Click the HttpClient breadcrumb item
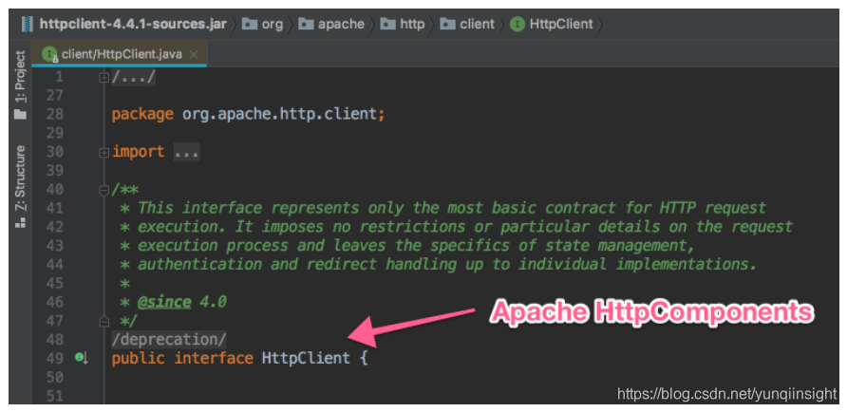 [560, 25]
